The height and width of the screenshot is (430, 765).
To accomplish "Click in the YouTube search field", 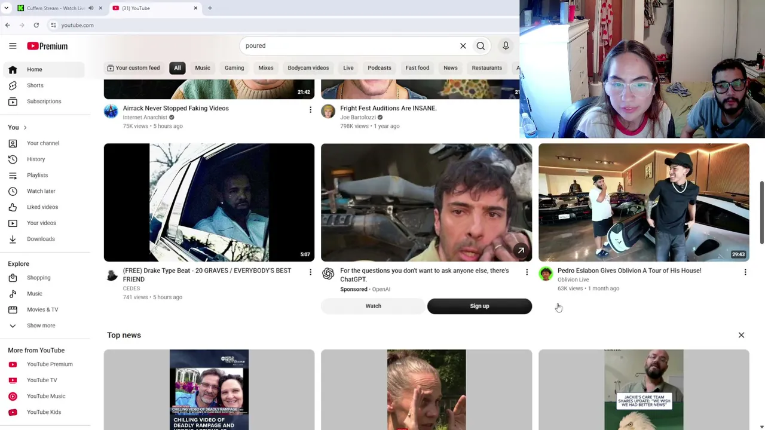I will tap(350, 46).
